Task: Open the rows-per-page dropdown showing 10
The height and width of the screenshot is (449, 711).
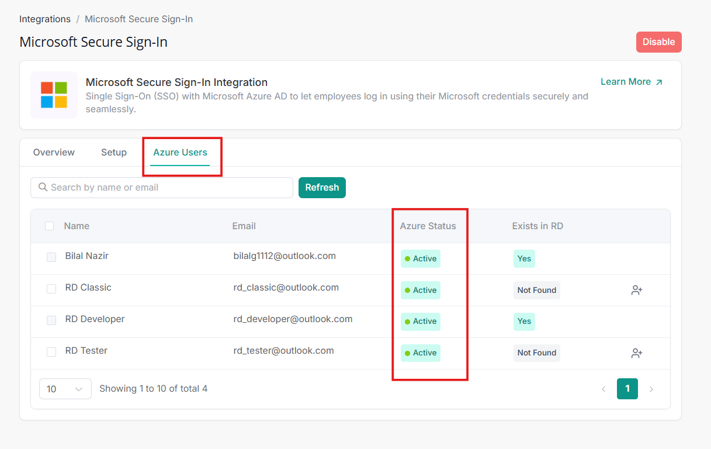Action: [x=65, y=389]
